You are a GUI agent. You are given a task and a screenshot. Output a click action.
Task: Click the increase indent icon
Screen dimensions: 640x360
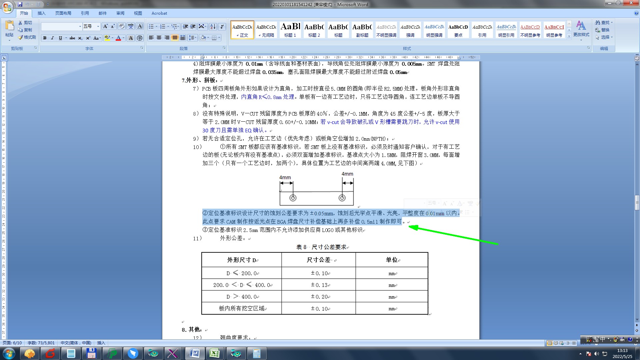193,27
